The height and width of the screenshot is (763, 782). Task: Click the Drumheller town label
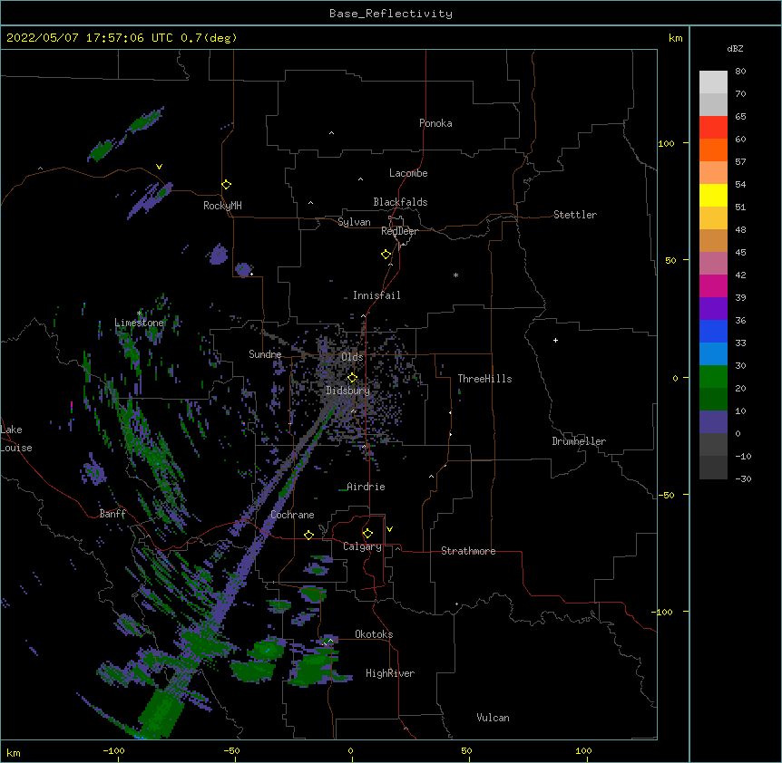(579, 441)
